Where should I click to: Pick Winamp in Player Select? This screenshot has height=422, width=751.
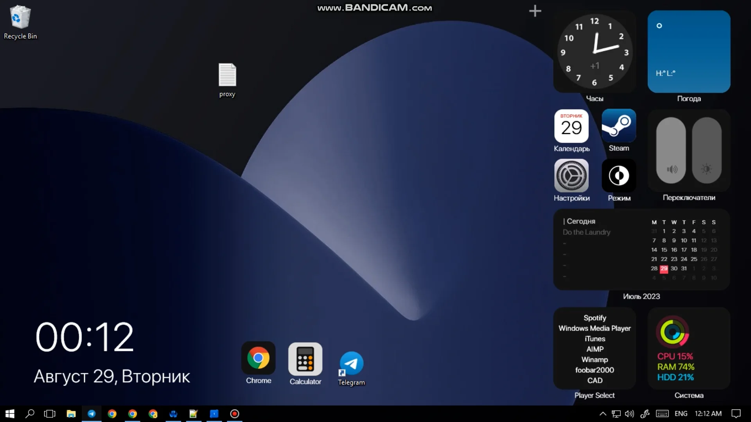pyautogui.click(x=595, y=359)
